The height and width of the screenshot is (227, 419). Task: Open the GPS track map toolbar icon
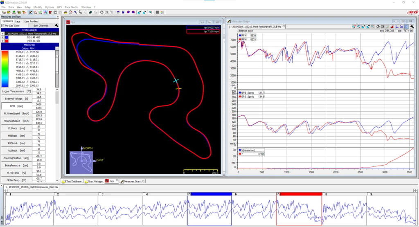point(45,12)
